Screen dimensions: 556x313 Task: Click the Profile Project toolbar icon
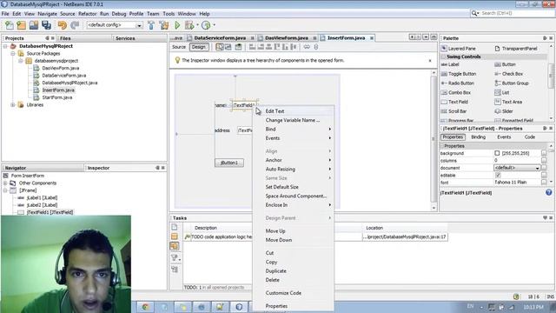tap(206, 25)
